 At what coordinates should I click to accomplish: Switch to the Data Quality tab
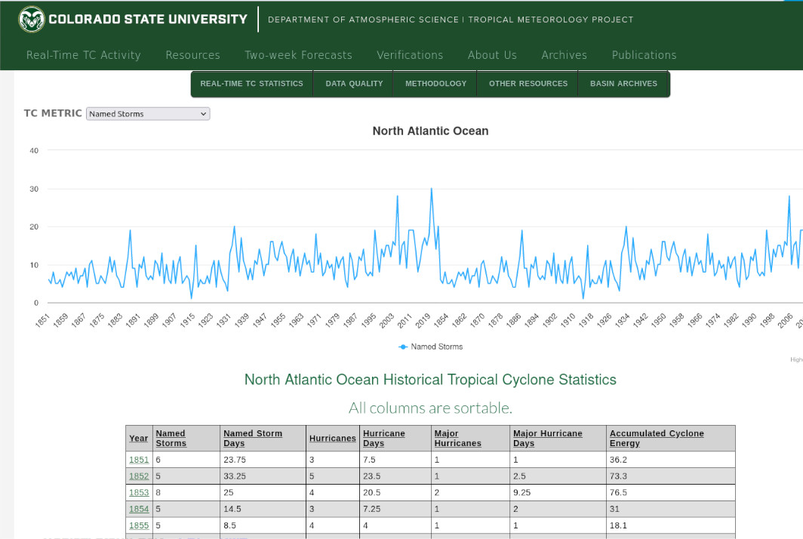[x=354, y=84]
